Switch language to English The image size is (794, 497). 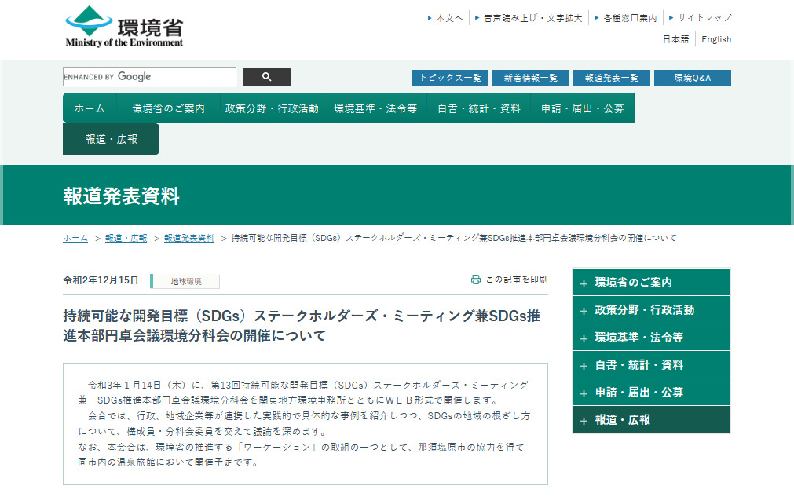click(715, 39)
